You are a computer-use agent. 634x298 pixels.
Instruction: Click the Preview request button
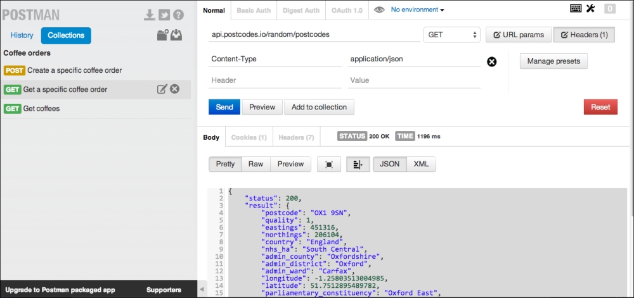262,107
